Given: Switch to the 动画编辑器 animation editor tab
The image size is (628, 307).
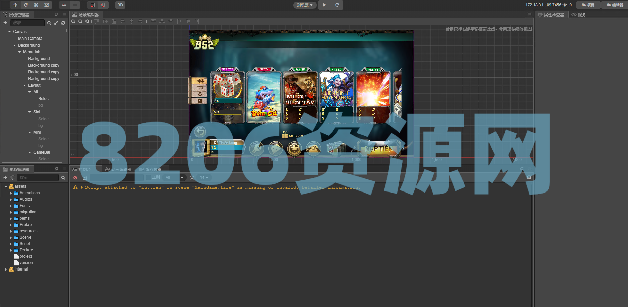Looking at the screenshot, I should click(118, 170).
